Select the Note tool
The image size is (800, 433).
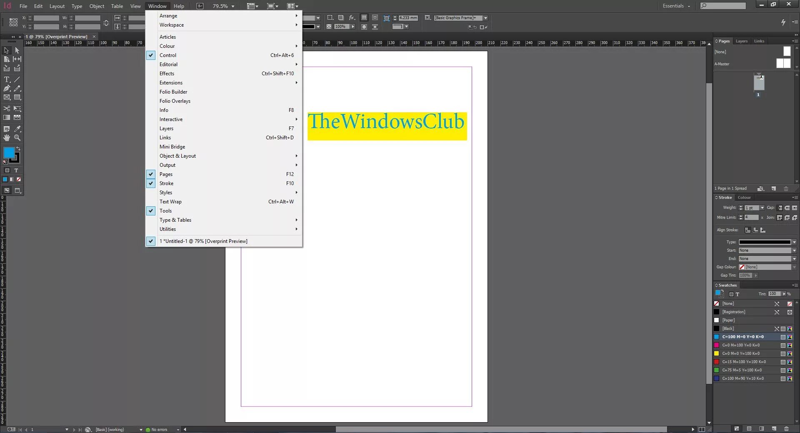[x=7, y=129]
